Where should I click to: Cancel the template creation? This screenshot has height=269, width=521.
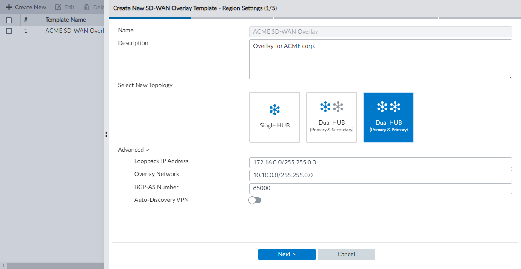(x=346, y=254)
